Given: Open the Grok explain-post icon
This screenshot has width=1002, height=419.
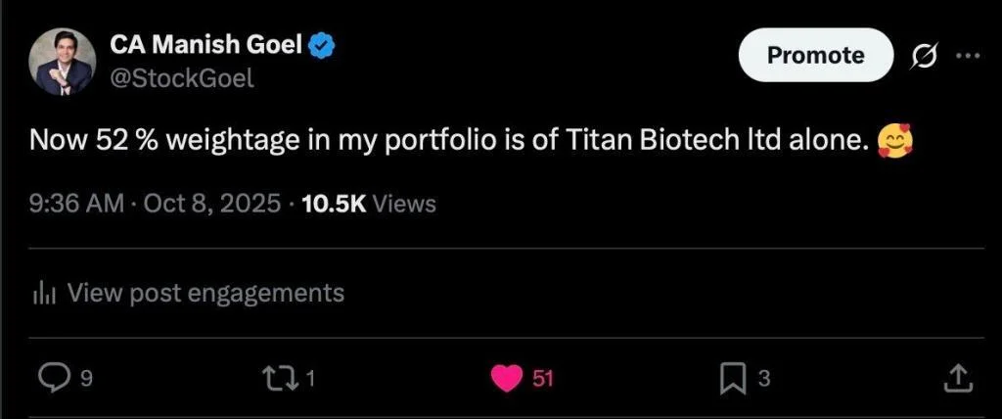Looking at the screenshot, I should pyautogui.click(x=923, y=56).
